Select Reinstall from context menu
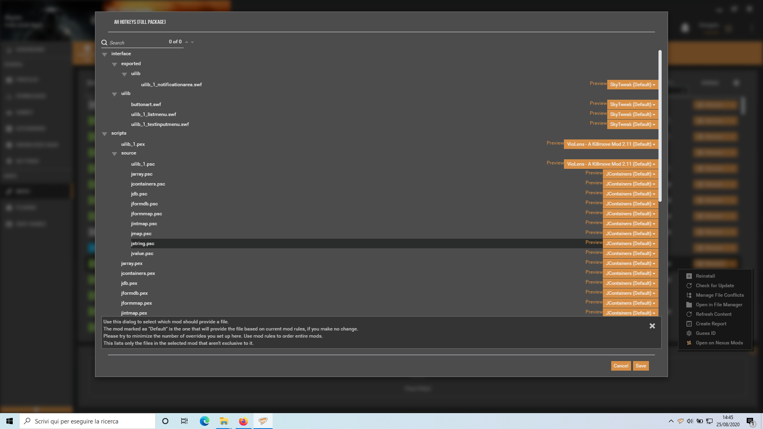Image resolution: width=763 pixels, height=429 pixels. tap(705, 276)
